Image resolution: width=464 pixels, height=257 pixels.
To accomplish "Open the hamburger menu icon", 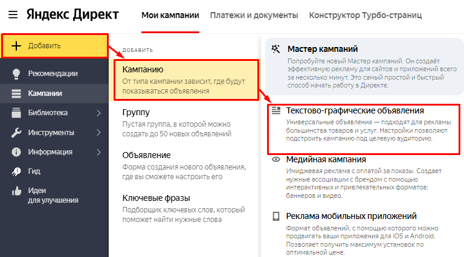I will click(13, 14).
